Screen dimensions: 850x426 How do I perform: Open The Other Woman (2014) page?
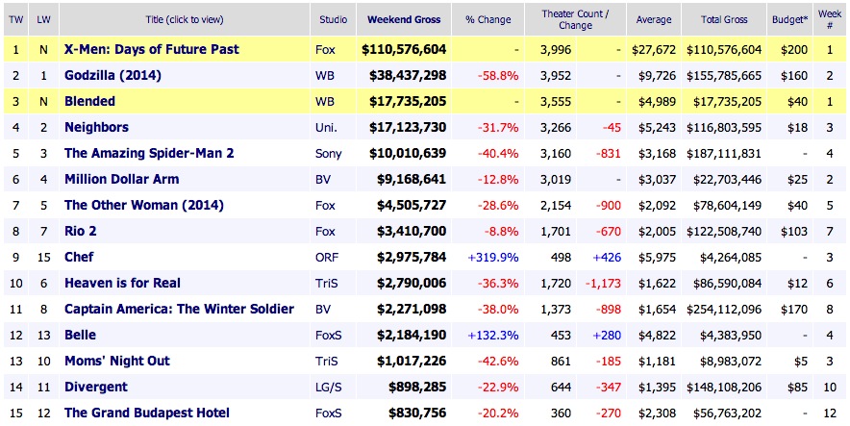point(143,205)
